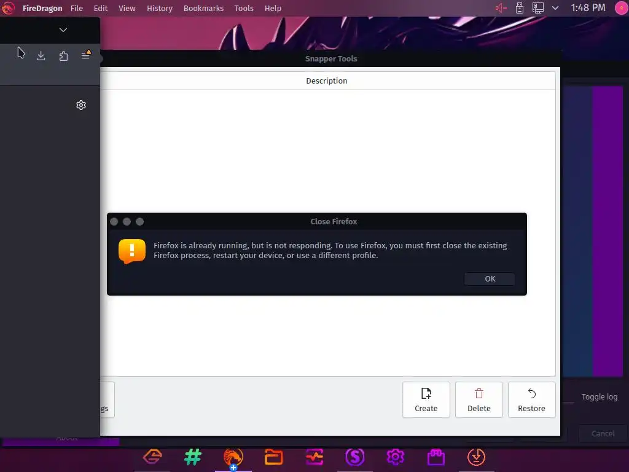Open the Tools menu
The height and width of the screenshot is (472, 629).
coord(244,9)
